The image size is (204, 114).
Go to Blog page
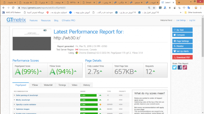(56, 21)
